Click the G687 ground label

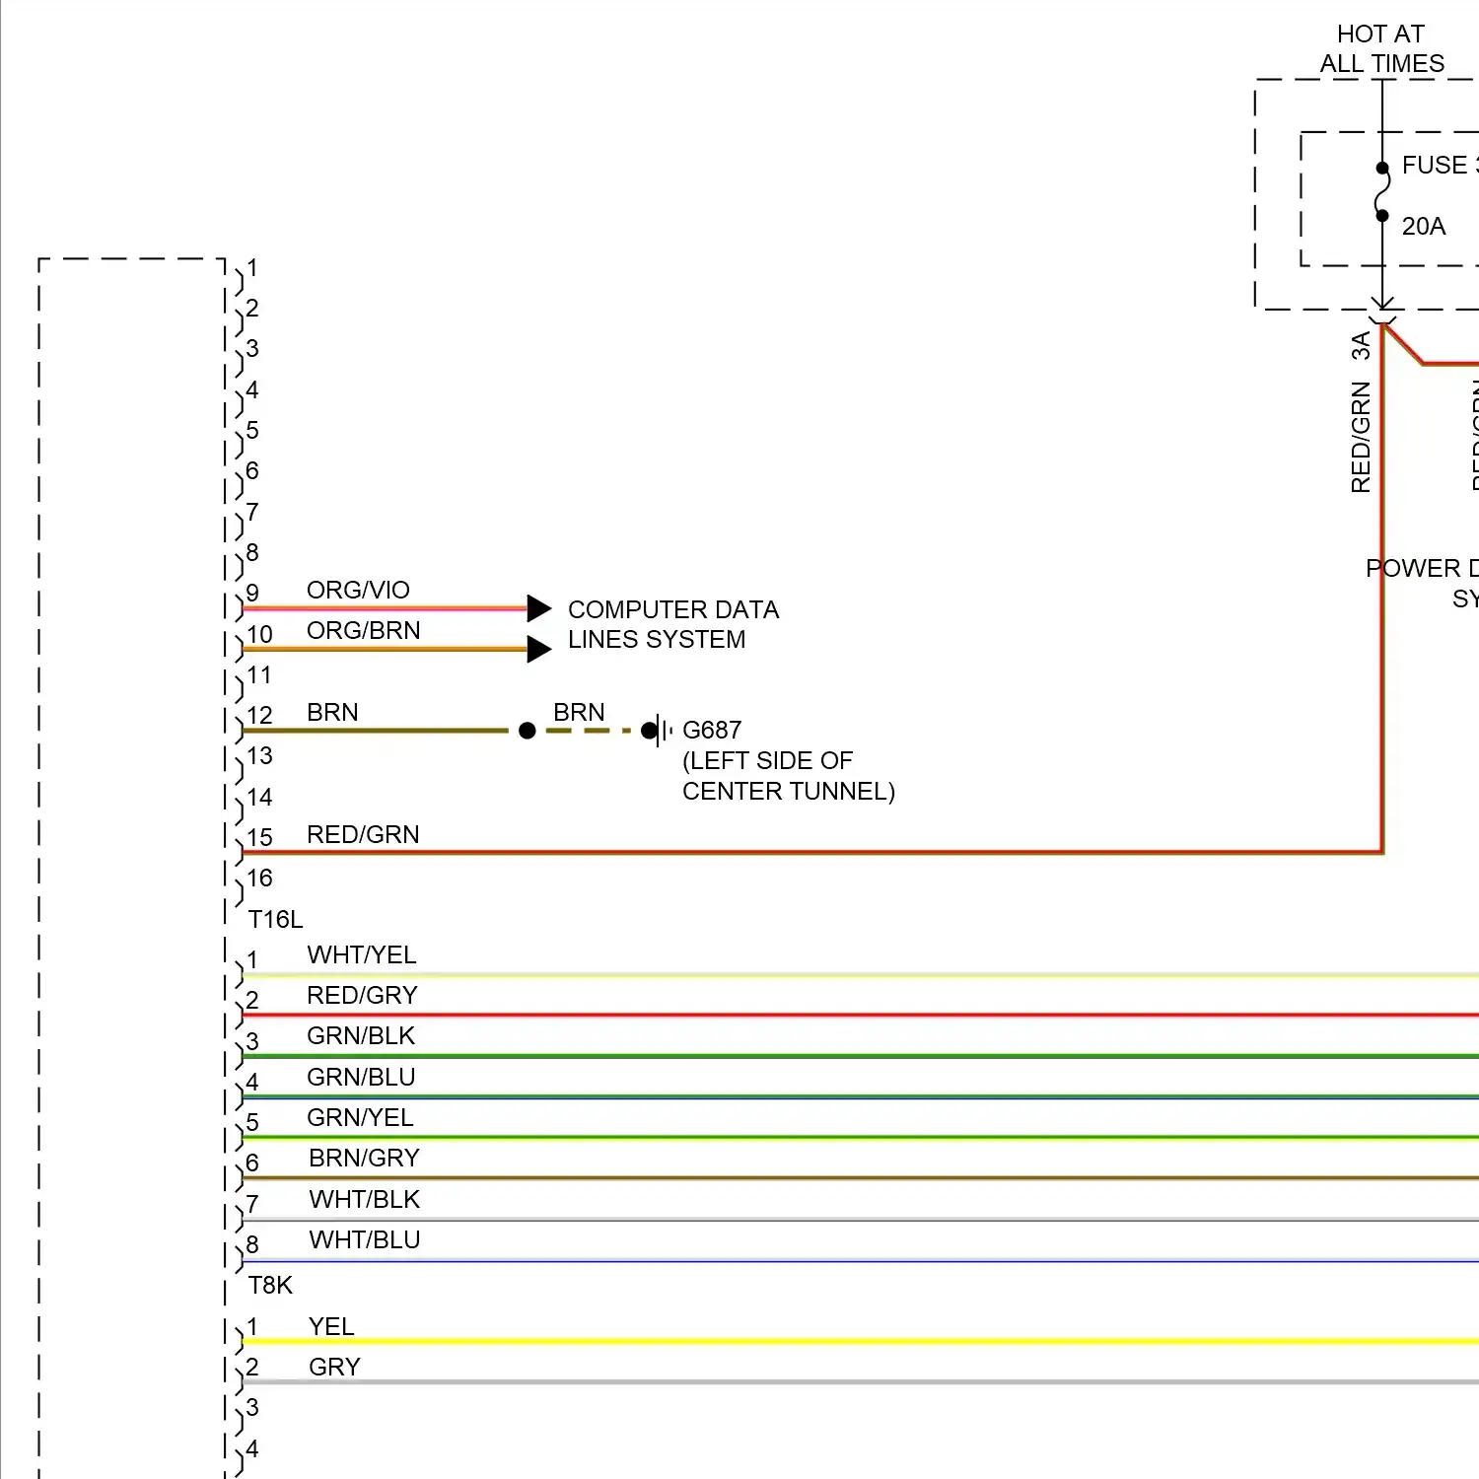(712, 730)
